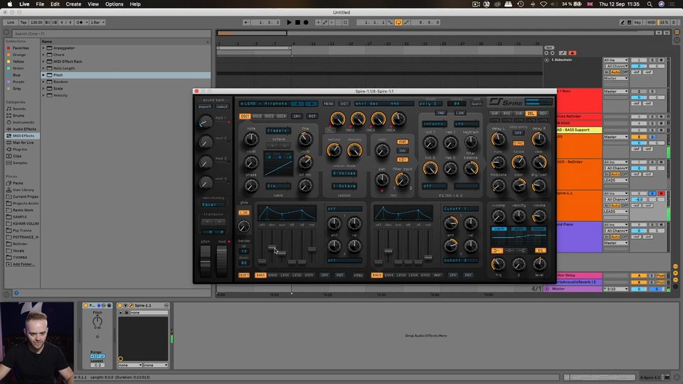
Task: Click the sound bank import button
Action: [204, 107]
